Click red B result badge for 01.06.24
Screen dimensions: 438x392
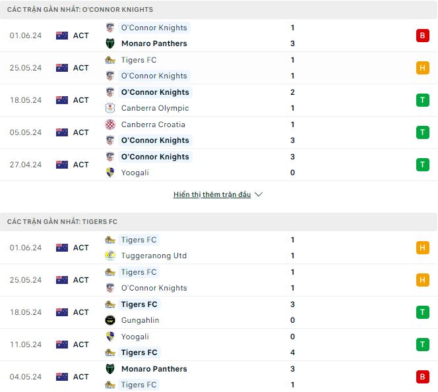pyautogui.click(x=422, y=36)
